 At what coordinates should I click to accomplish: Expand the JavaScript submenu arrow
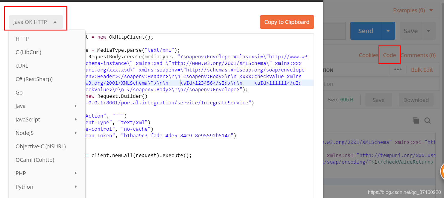pos(76,119)
